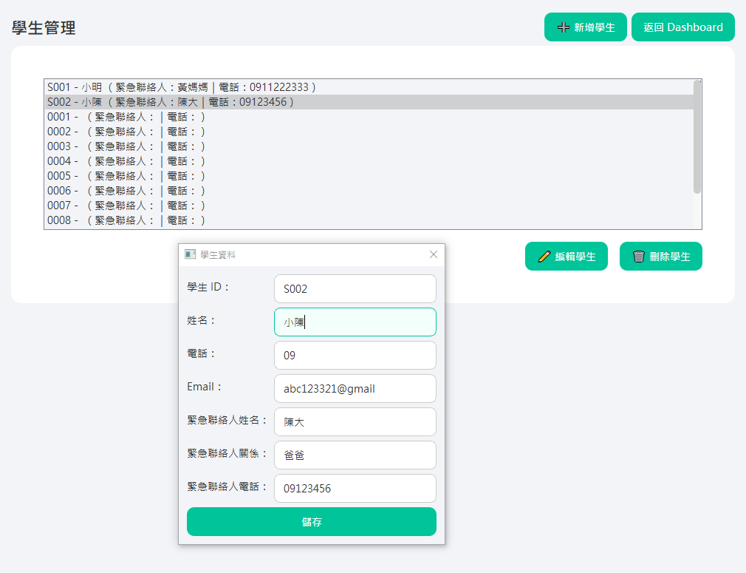Focus the 電話 input field
This screenshot has width=746, height=573.
[355, 355]
